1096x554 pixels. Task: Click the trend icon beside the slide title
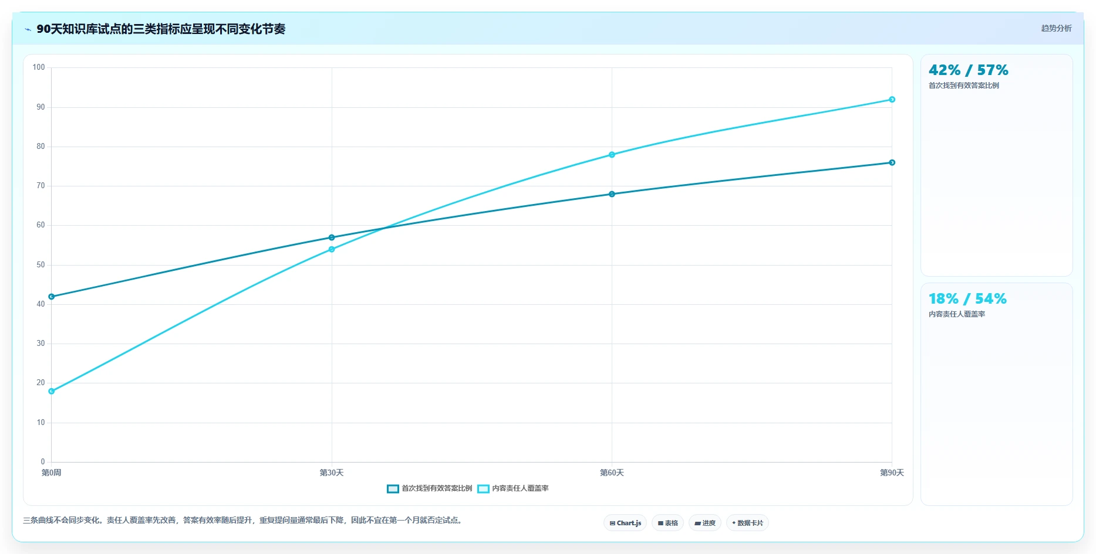pyautogui.click(x=28, y=29)
